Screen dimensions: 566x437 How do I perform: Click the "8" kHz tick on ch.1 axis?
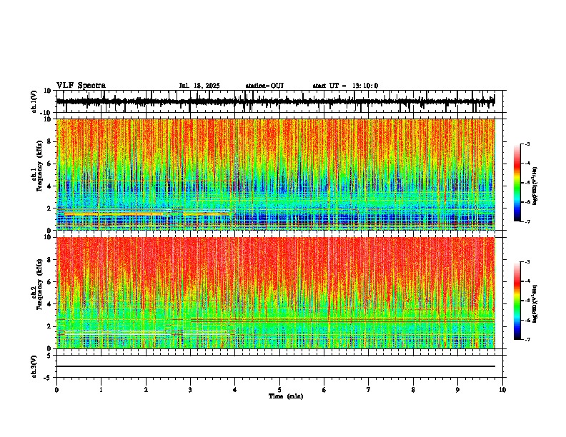point(50,141)
